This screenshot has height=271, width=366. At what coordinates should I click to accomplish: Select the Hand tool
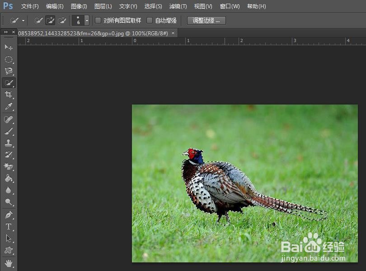[x=9, y=263]
